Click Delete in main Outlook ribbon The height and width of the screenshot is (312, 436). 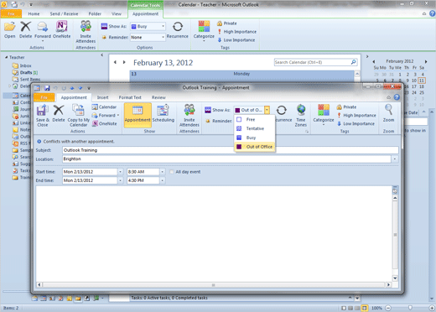coord(25,29)
